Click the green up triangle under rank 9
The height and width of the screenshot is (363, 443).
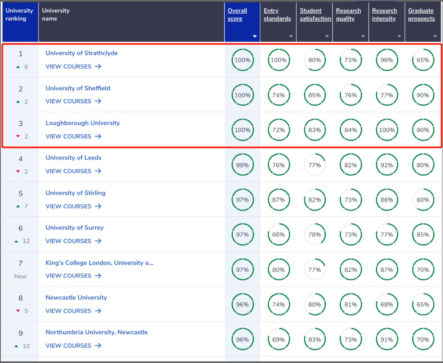[x=16, y=346]
